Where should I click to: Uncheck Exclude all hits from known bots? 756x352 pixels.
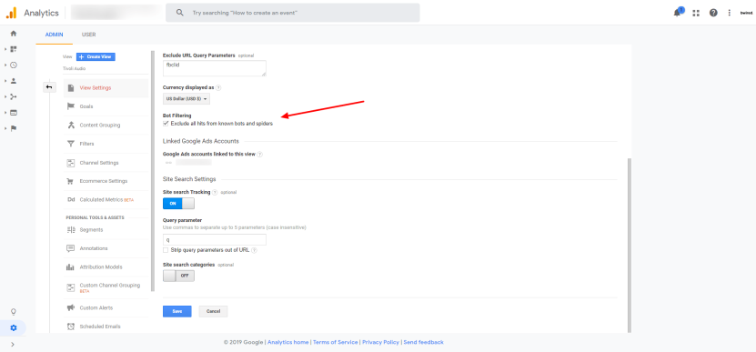click(166, 124)
